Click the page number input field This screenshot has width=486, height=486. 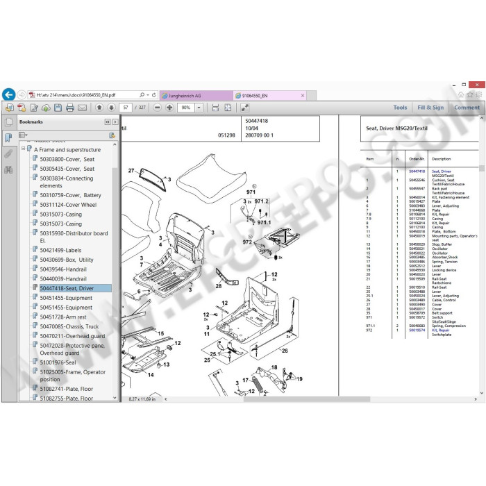click(x=126, y=108)
